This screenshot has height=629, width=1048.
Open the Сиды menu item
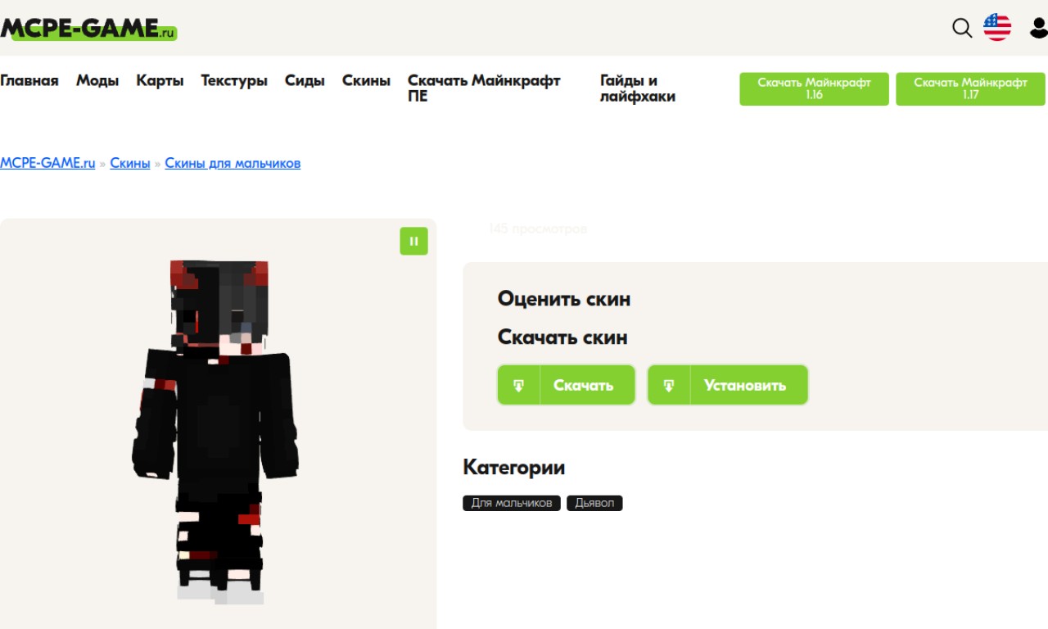305,80
